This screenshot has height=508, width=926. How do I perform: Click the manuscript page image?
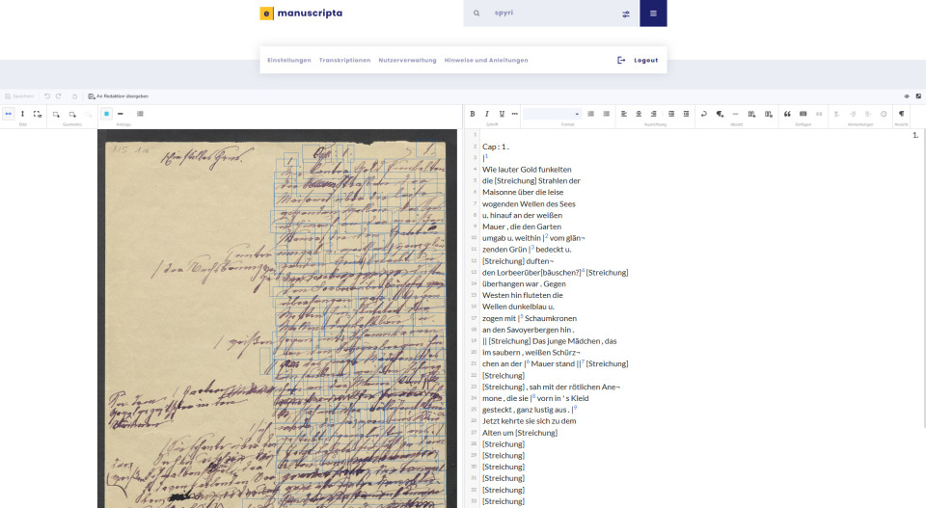(277, 319)
